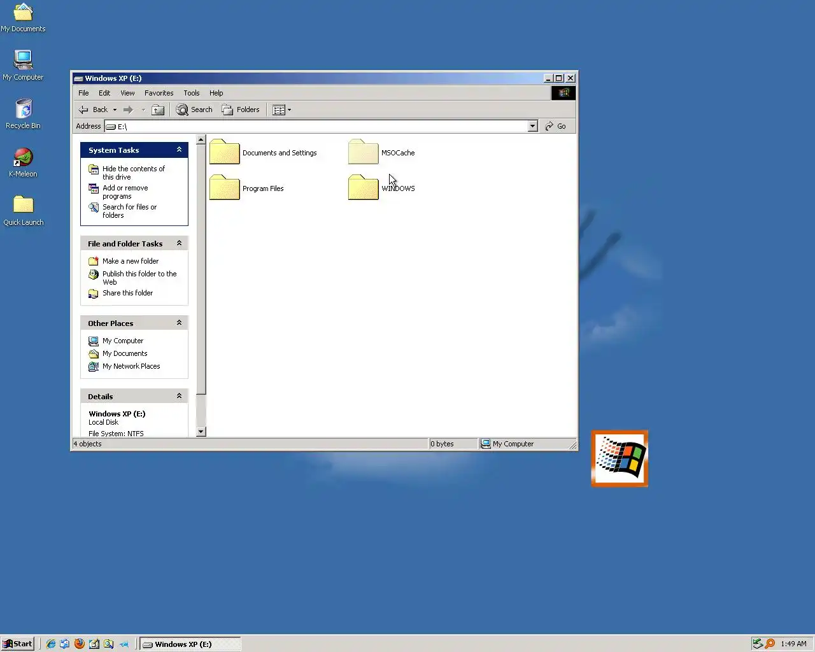The image size is (815, 652).
Task: Click the blue arrow Quick Launch icon
Action: [x=124, y=644]
